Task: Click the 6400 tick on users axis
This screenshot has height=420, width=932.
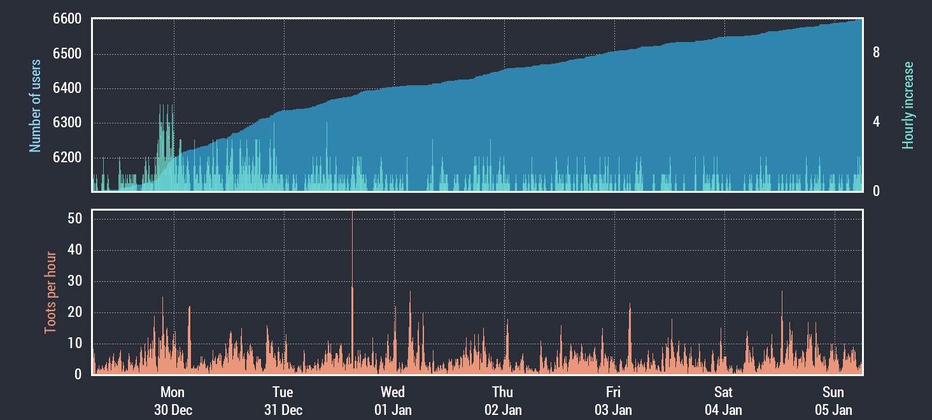Action: pyautogui.click(x=67, y=88)
